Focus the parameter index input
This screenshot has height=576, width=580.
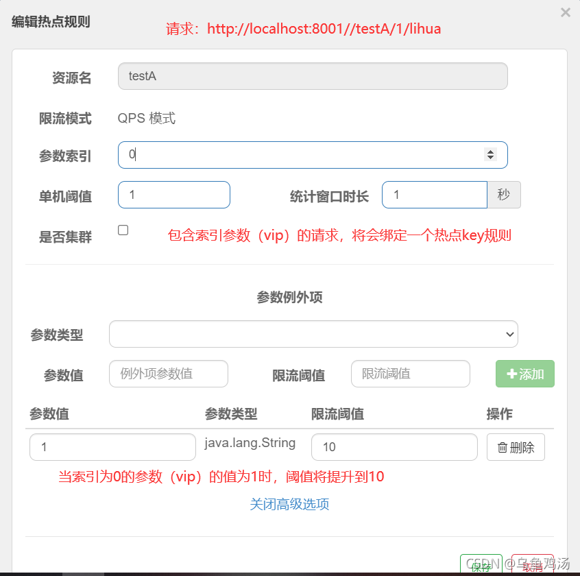click(x=313, y=155)
